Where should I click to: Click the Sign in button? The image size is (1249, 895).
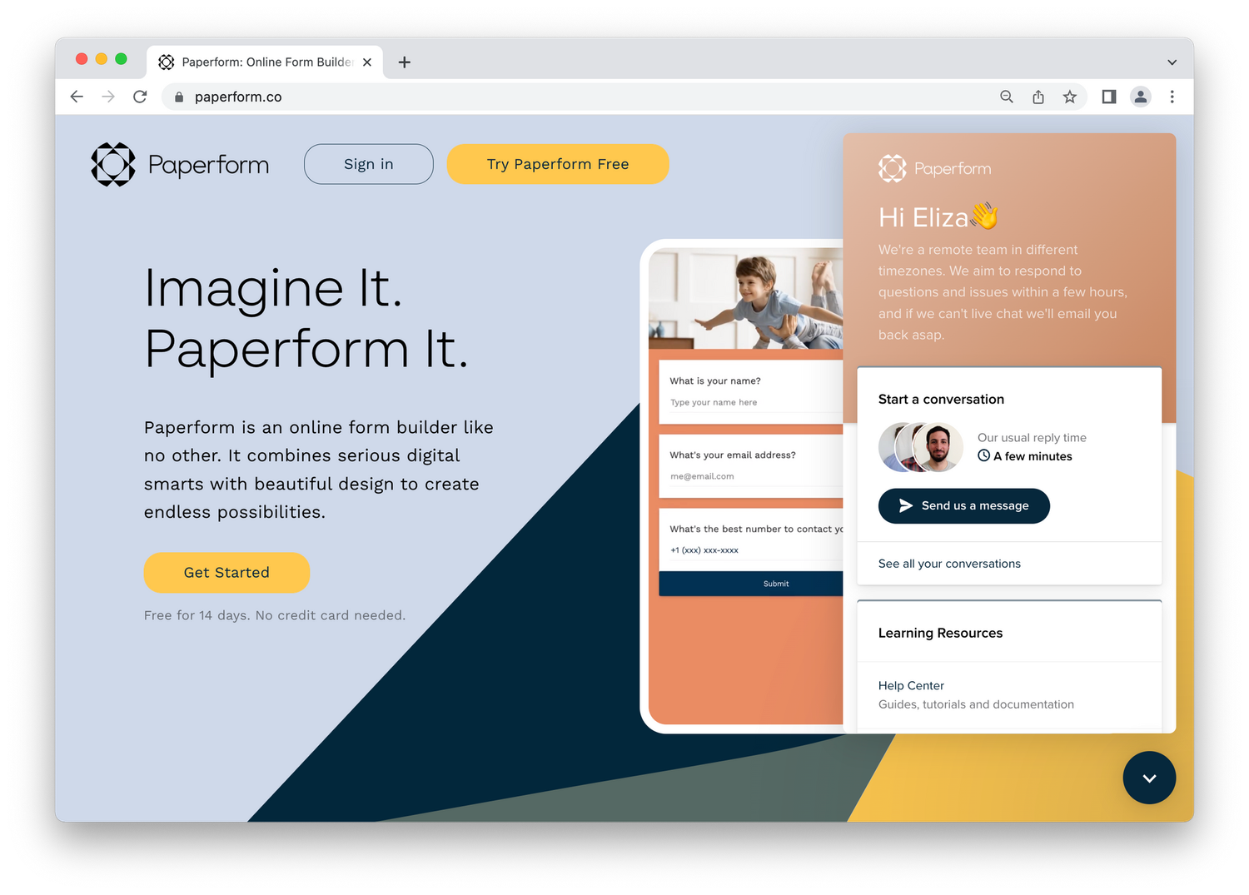(x=369, y=164)
